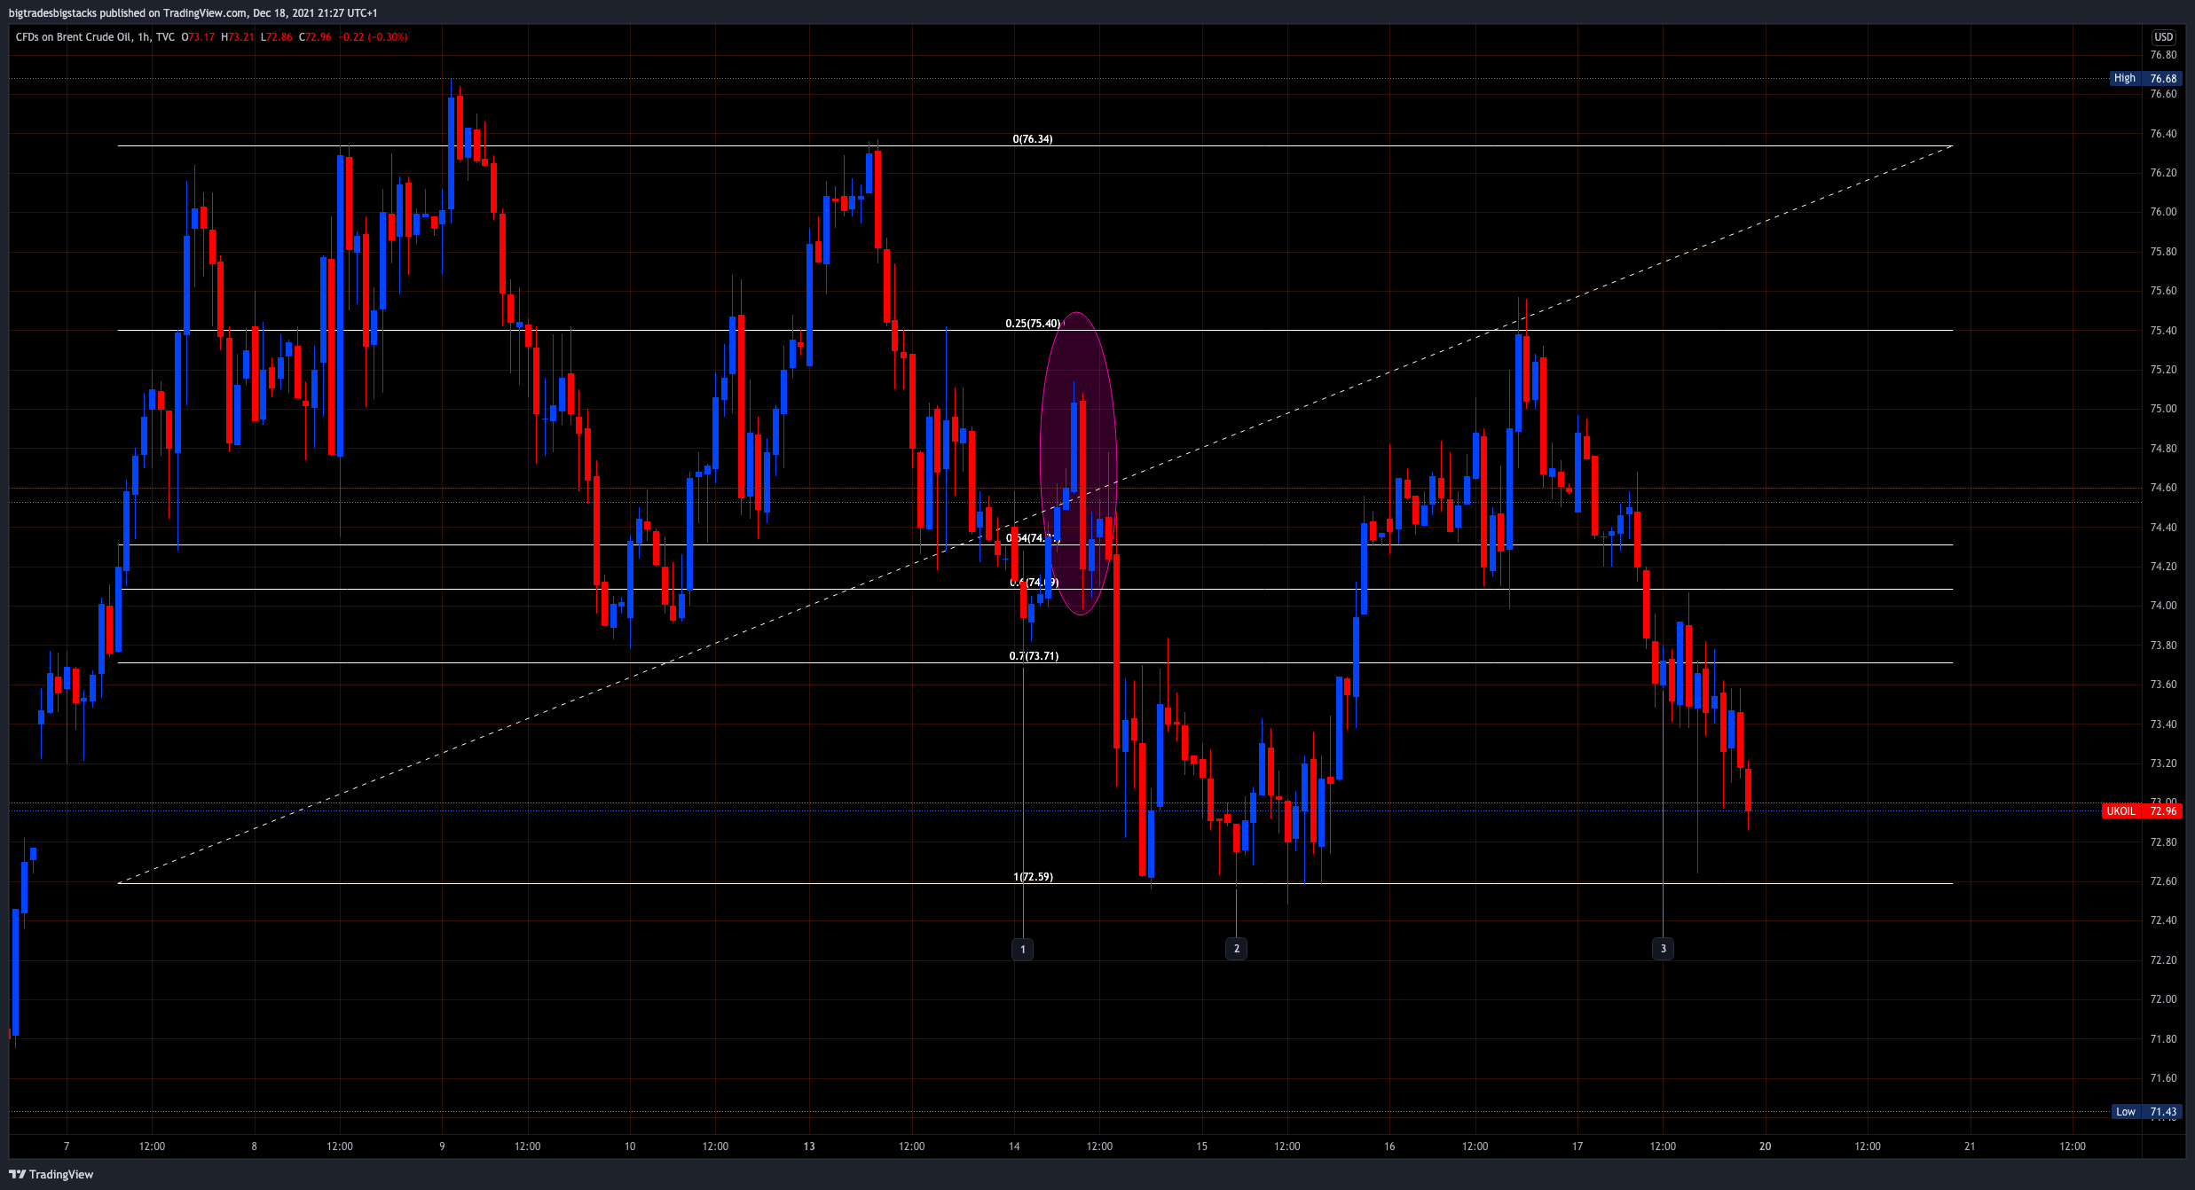The height and width of the screenshot is (1190, 2195).
Task: Select the magenta ellipse highlight on chart
Action: 1078,464
